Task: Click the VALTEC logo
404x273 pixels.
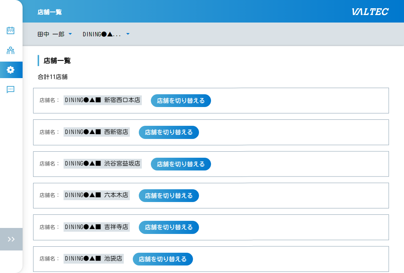Action: pyautogui.click(x=371, y=11)
